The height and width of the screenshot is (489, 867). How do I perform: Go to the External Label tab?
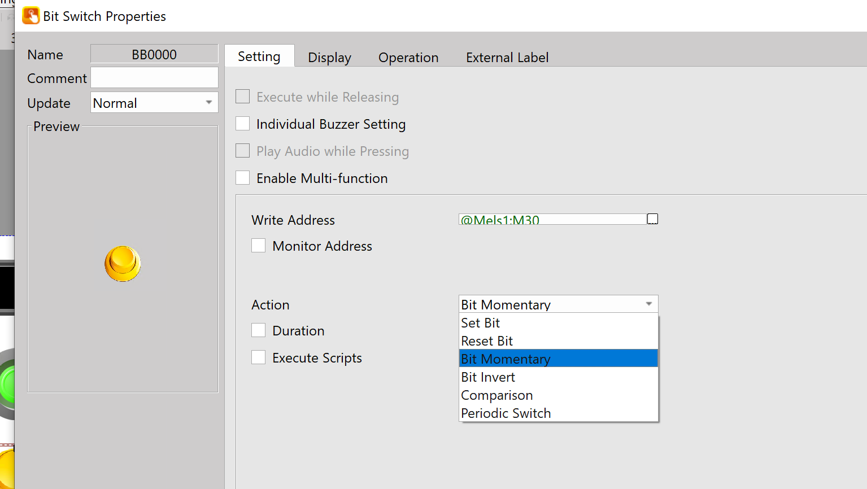[507, 58]
